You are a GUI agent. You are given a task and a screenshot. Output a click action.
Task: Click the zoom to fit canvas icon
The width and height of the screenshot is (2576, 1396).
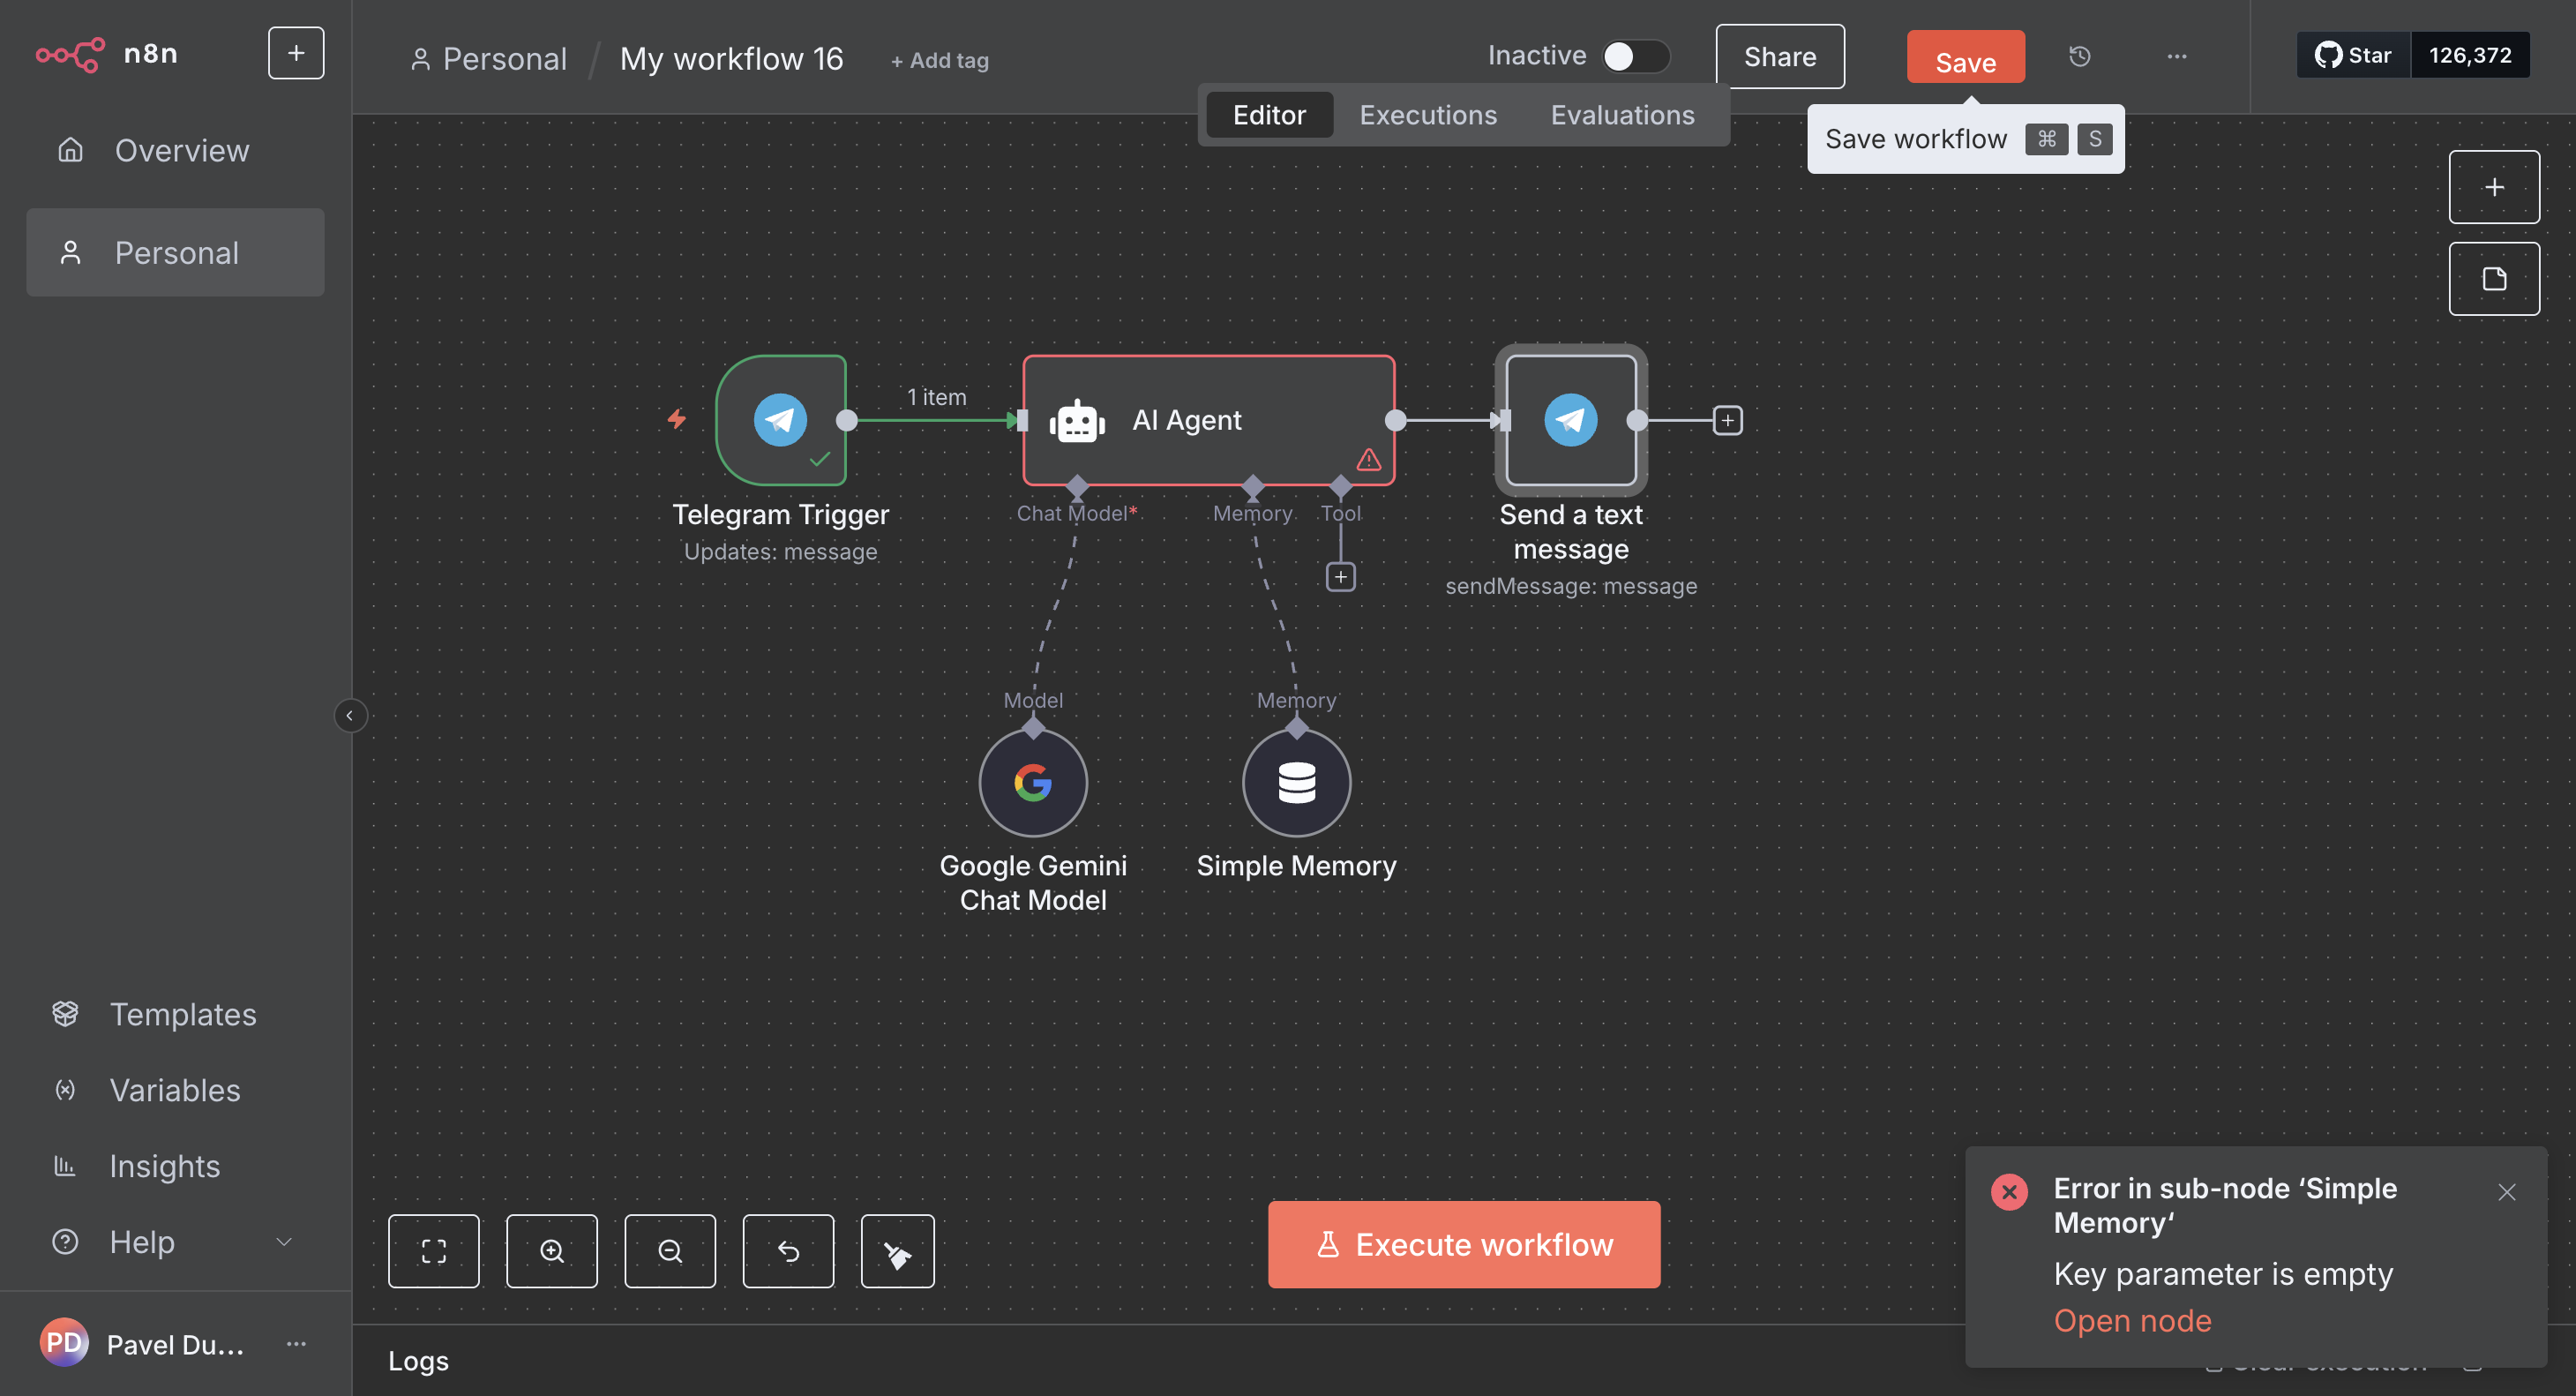coord(433,1250)
